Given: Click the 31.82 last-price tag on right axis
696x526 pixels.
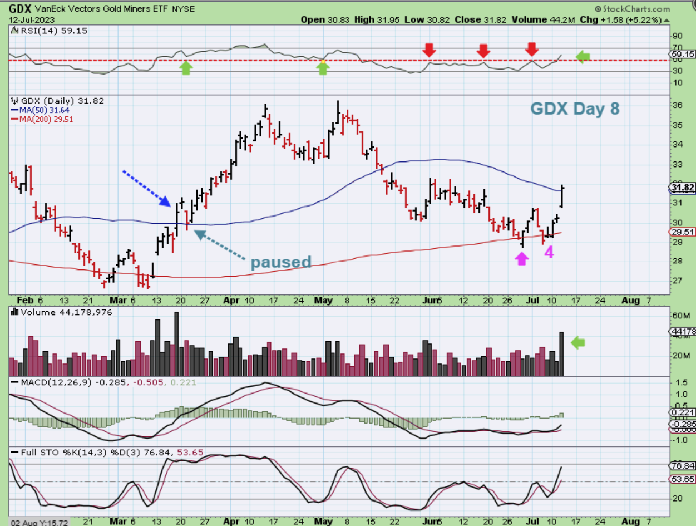Looking at the screenshot, I should 683,188.
